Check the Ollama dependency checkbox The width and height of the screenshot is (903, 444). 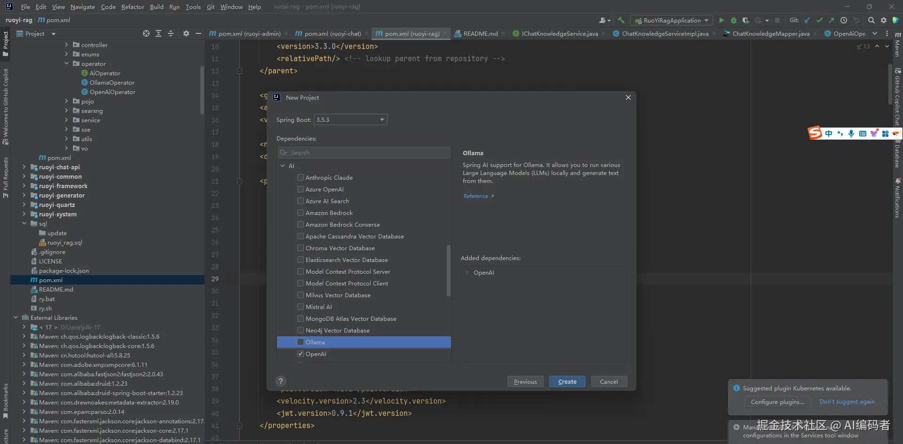[x=301, y=342]
